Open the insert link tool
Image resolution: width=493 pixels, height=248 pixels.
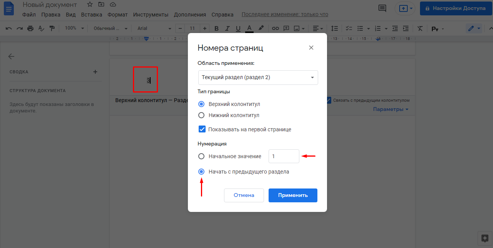pyautogui.click(x=275, y=28)
